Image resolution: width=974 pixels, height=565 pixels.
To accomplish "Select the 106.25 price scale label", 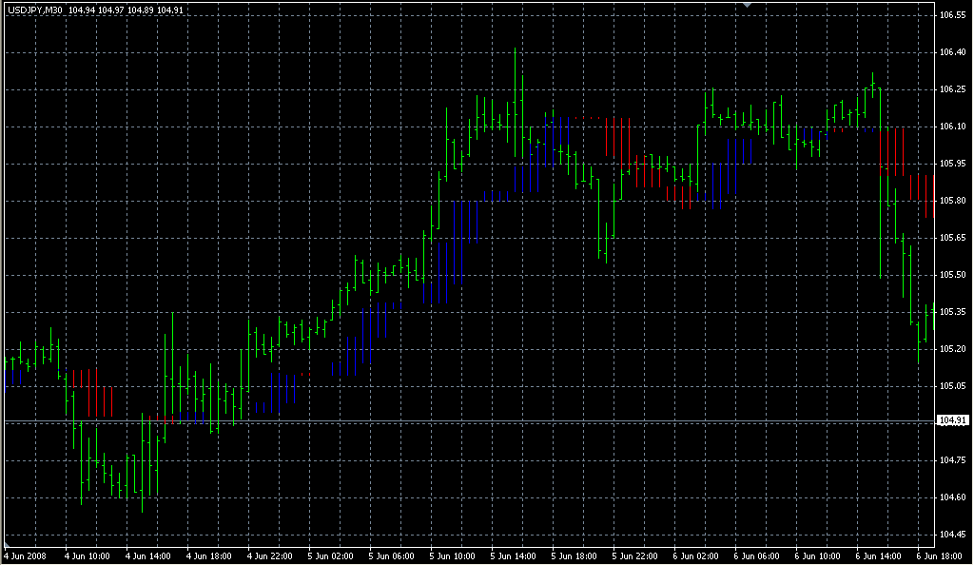I will click(952, 89).
